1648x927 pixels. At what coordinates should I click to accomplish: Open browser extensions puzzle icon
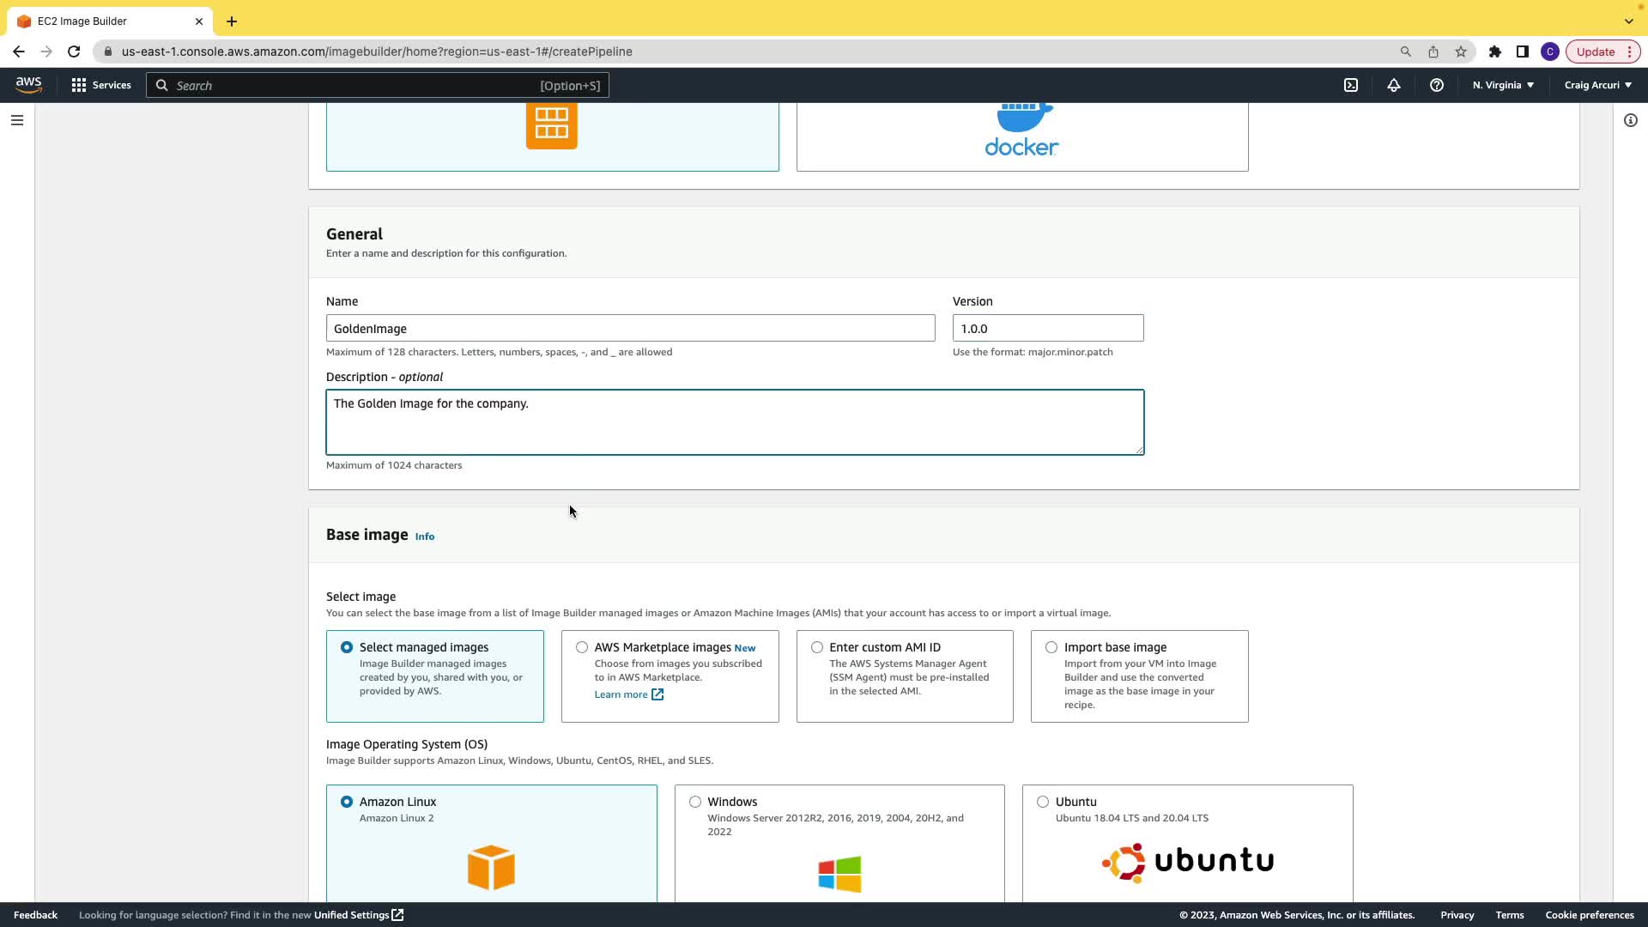point(1495,51)
